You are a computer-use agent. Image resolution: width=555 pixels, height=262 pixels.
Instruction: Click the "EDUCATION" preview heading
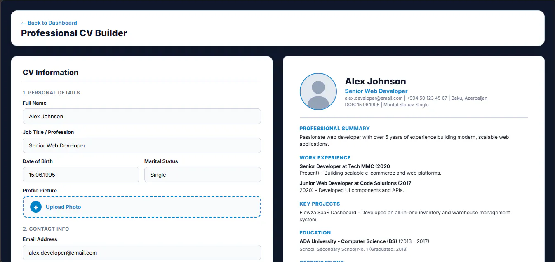click(315, 233)
